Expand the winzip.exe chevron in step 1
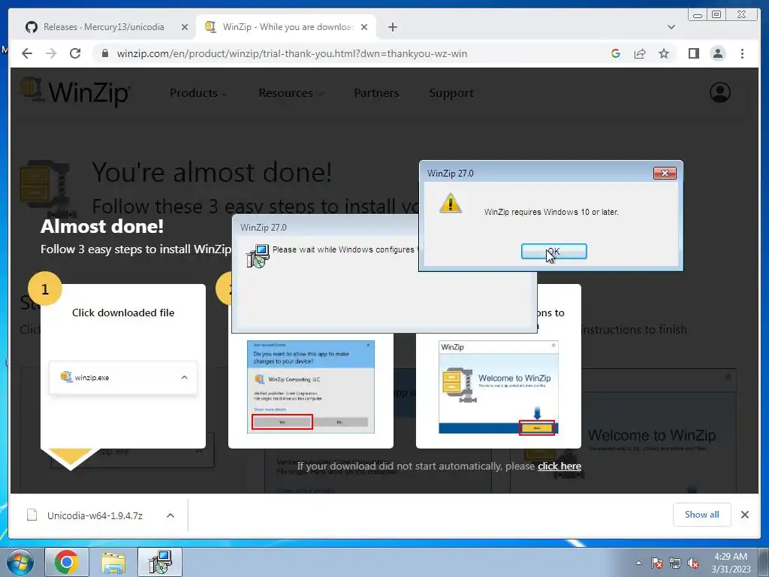The image size is (769, 577). (185, 377)
